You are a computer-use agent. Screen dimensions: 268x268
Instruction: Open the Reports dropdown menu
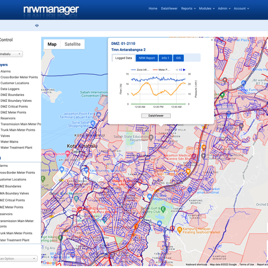tap(188, 8)
